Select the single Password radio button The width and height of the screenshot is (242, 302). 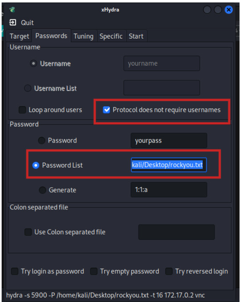[x=41, y=141]
